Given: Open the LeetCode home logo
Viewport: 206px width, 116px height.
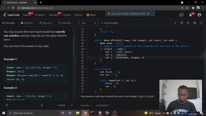Looking at the screenshot, I should tap(12, 15).
